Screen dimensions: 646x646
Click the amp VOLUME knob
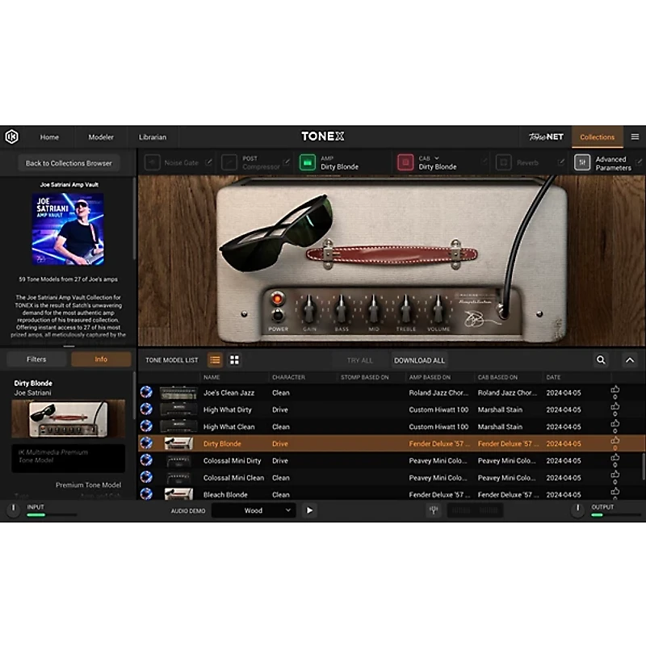click(x=438, y=308)
